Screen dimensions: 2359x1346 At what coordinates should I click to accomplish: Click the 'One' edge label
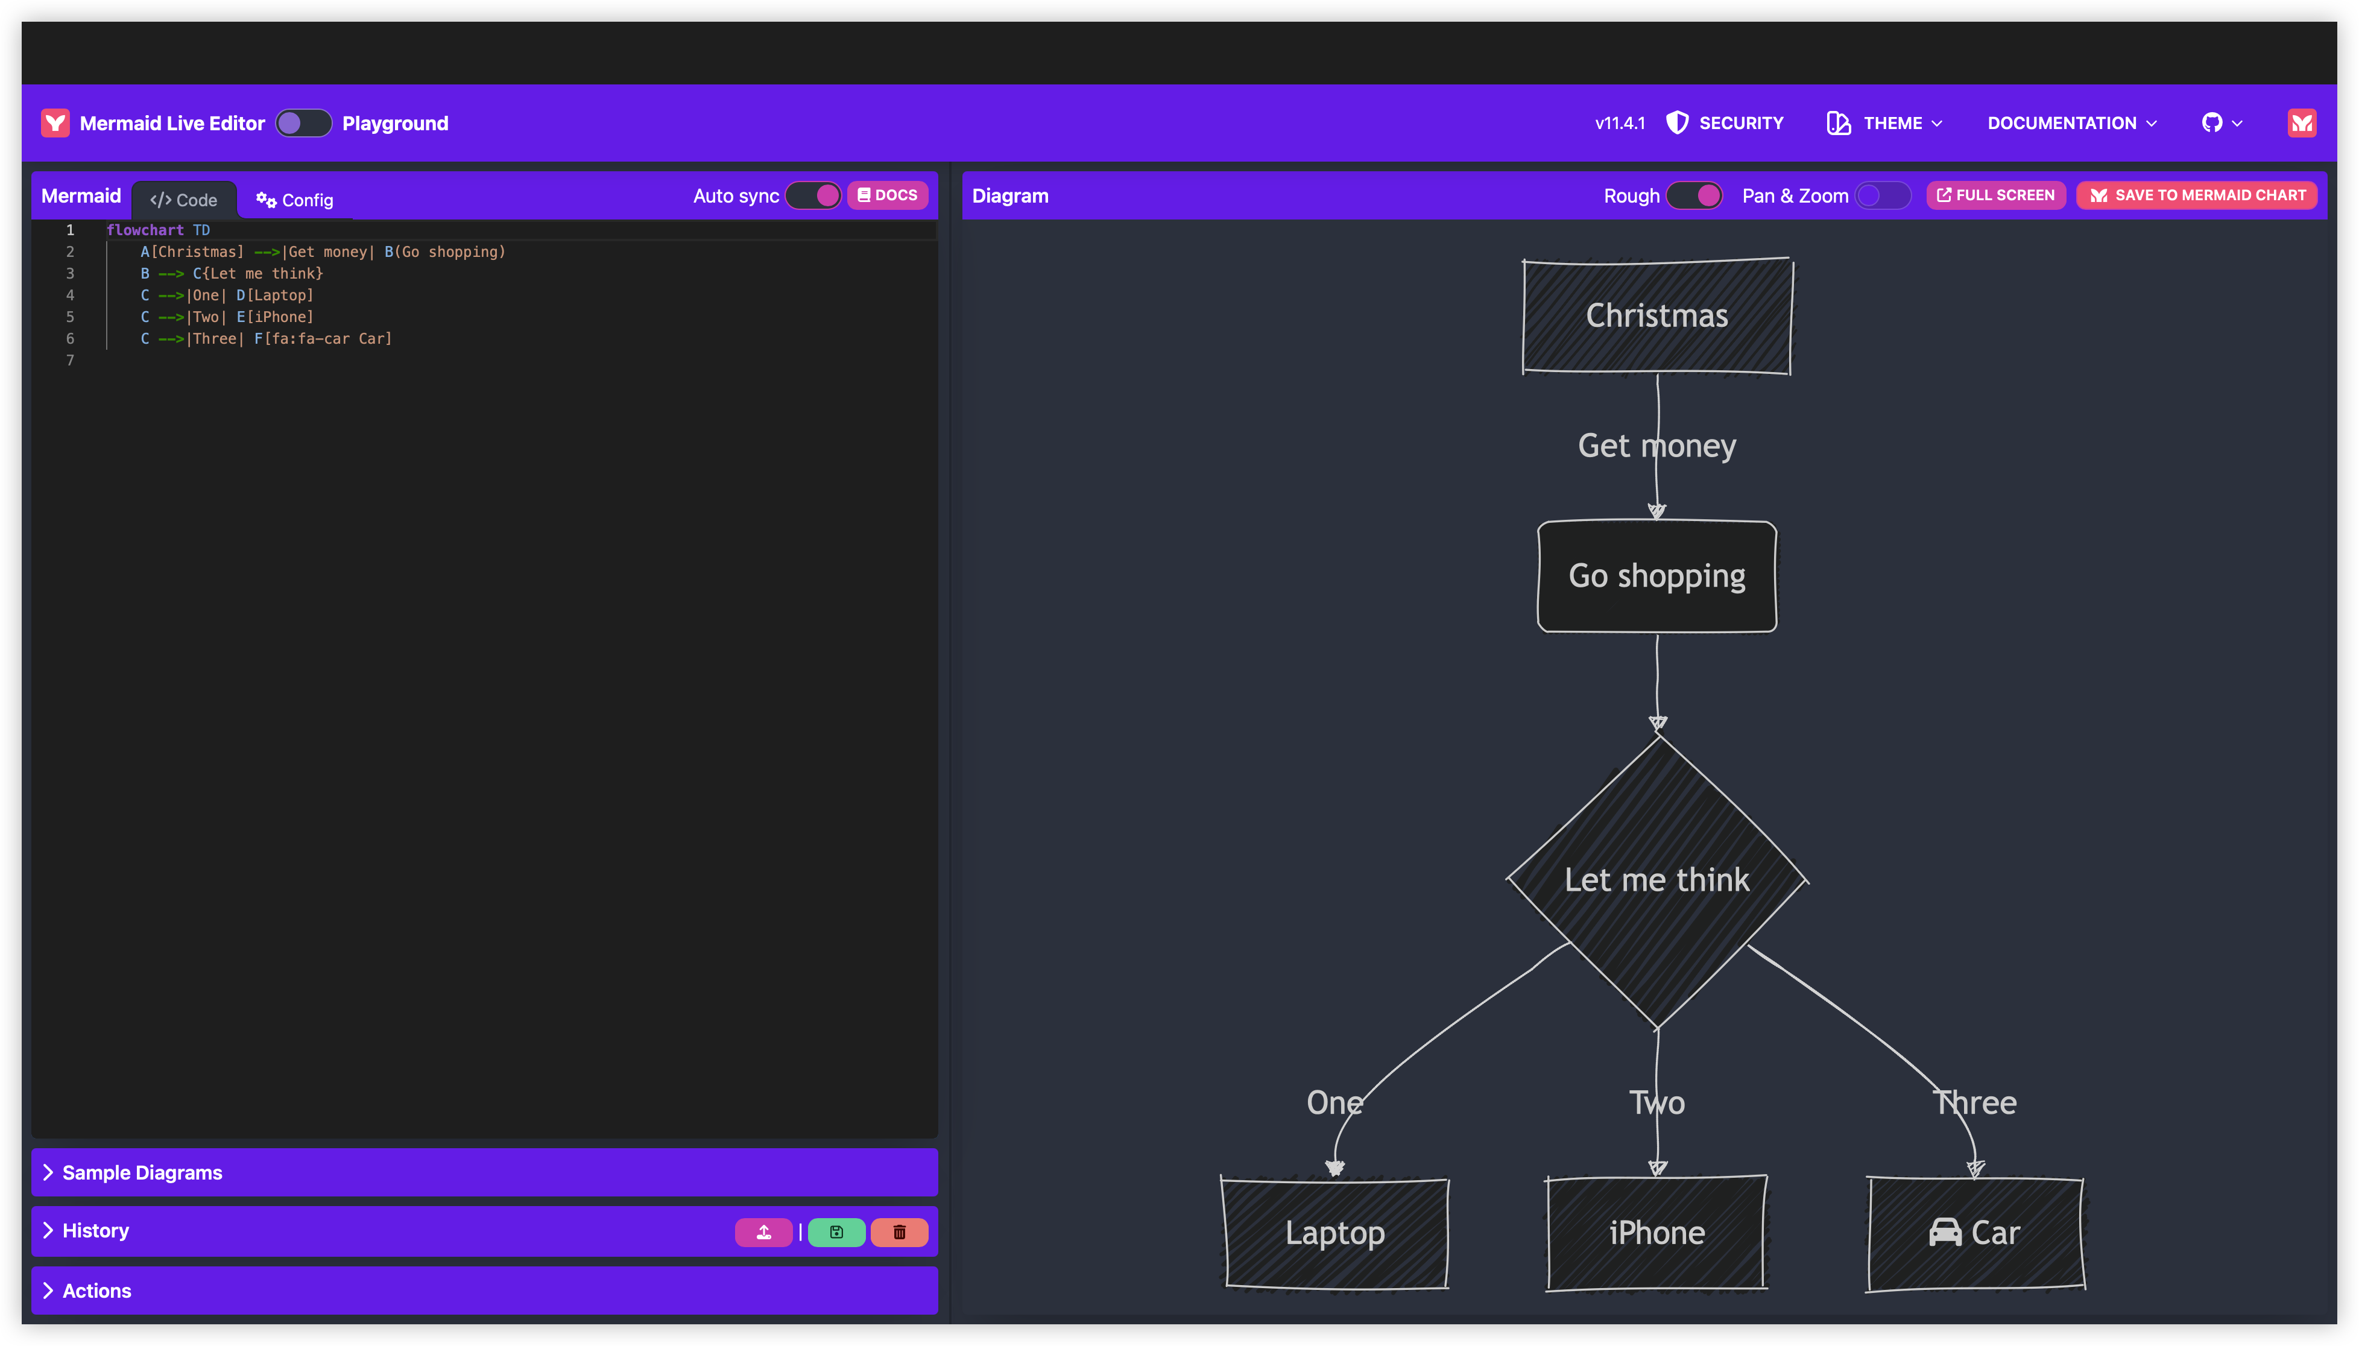pyautogui.click(x=1335, y=1102)
